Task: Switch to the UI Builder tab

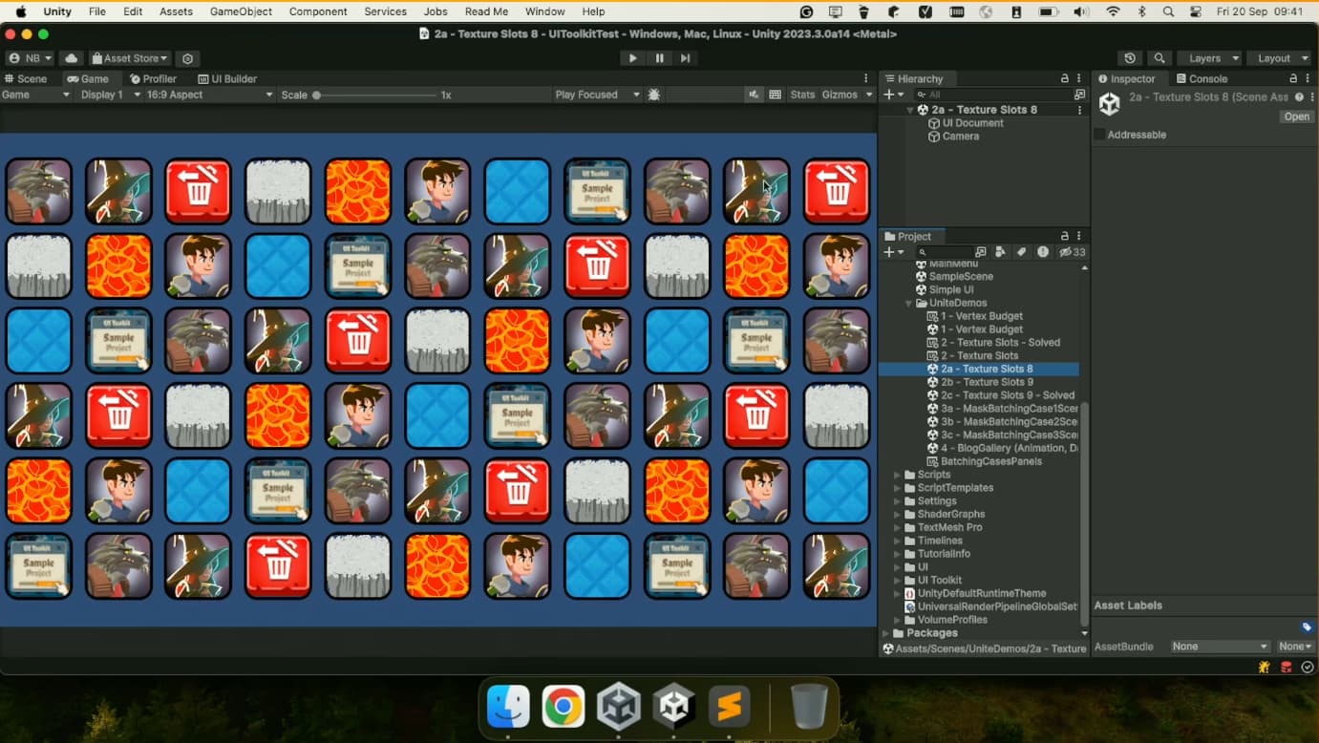Action: pyautogui.click(x=227, y=78)
